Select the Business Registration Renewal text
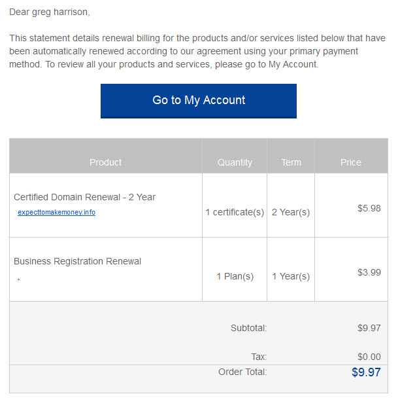This screenshot has width=398, height=411. coord(78,261)
